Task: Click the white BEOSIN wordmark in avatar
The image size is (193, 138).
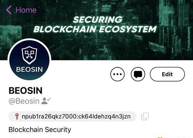Action: (x=29, y=70)
